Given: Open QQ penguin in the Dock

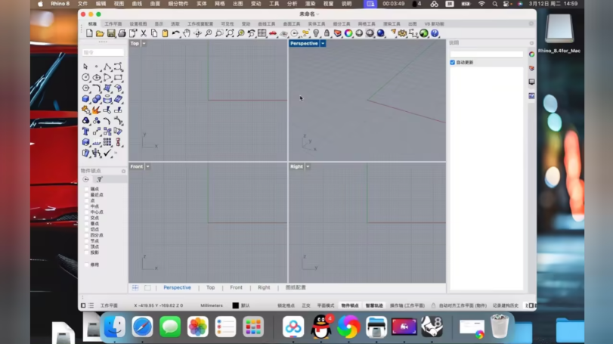Looking at the screenshot, I should point(321,327).
